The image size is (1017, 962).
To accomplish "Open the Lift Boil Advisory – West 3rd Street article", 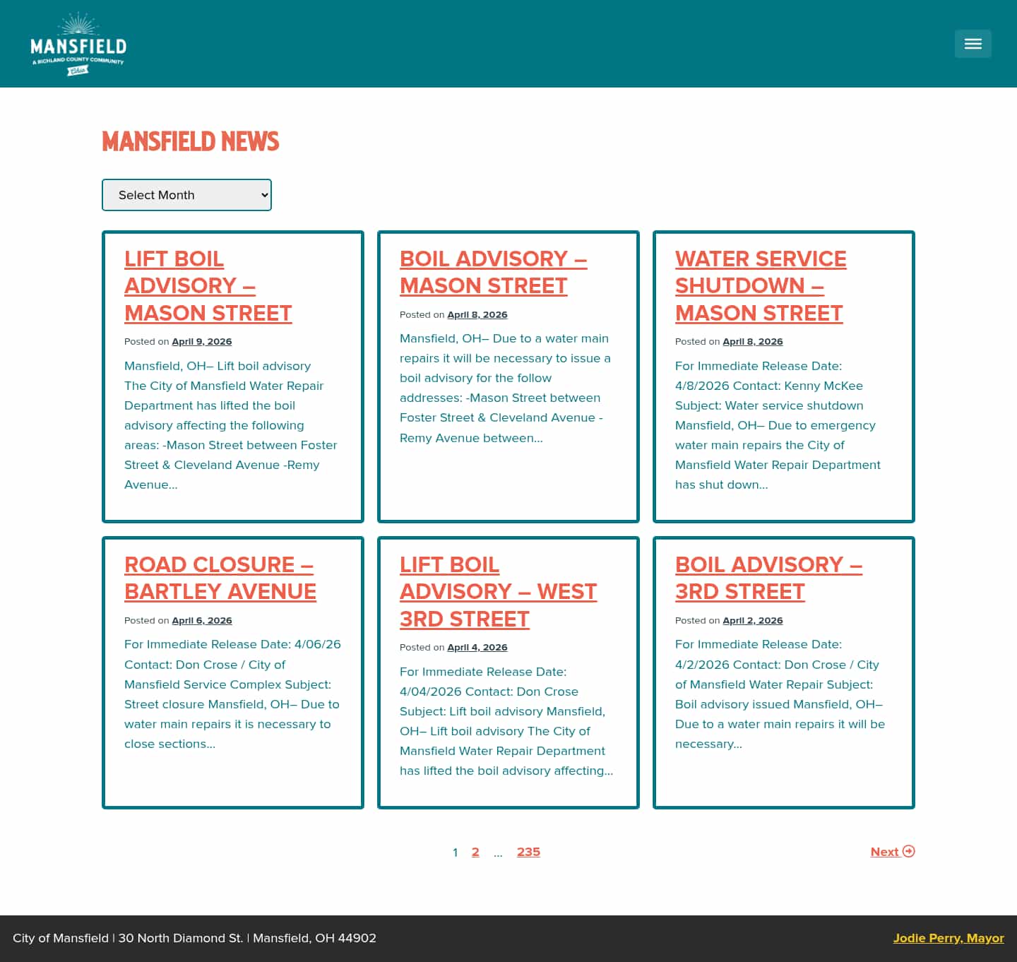I will pos(499,591).
